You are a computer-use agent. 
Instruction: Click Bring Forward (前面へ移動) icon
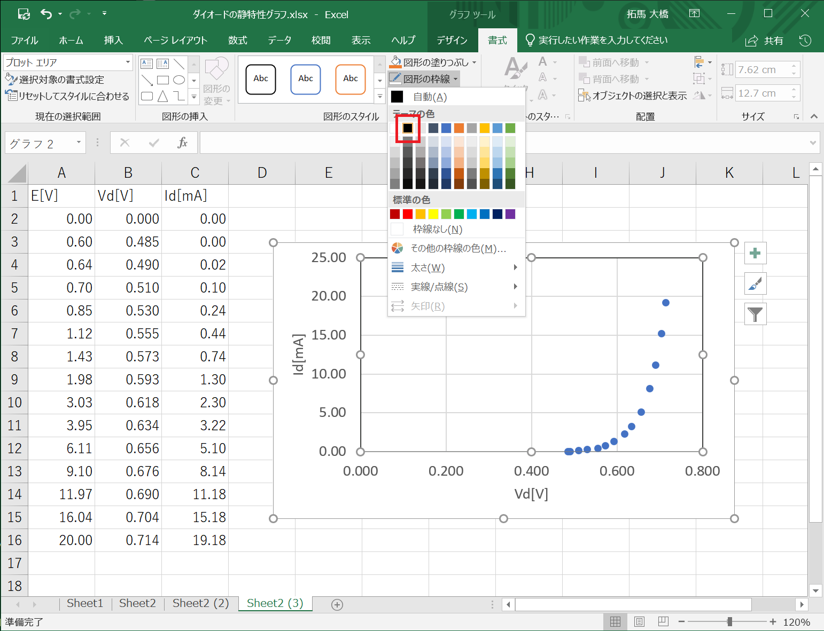click(584, 62)
